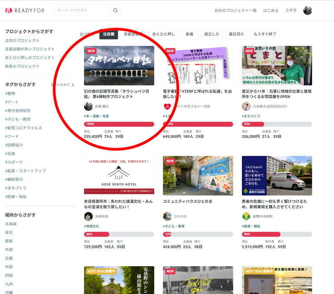Open the GOSE SENTO HOTEL project thumbnail

coord(119,175)
